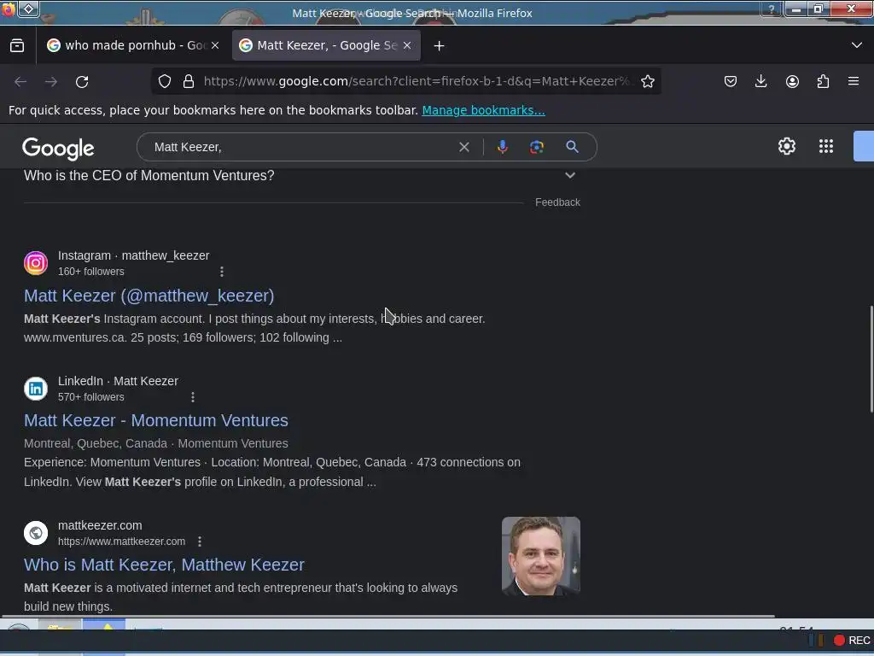Open Firefox account icon
Viewport: 874px width, 656px height.
792,81
